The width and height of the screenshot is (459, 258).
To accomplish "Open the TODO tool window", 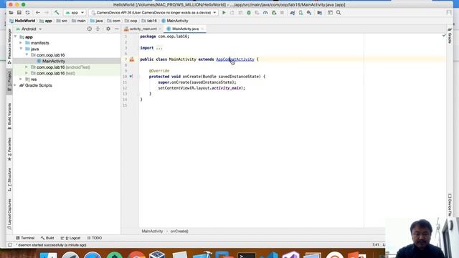I will [94, 238].
